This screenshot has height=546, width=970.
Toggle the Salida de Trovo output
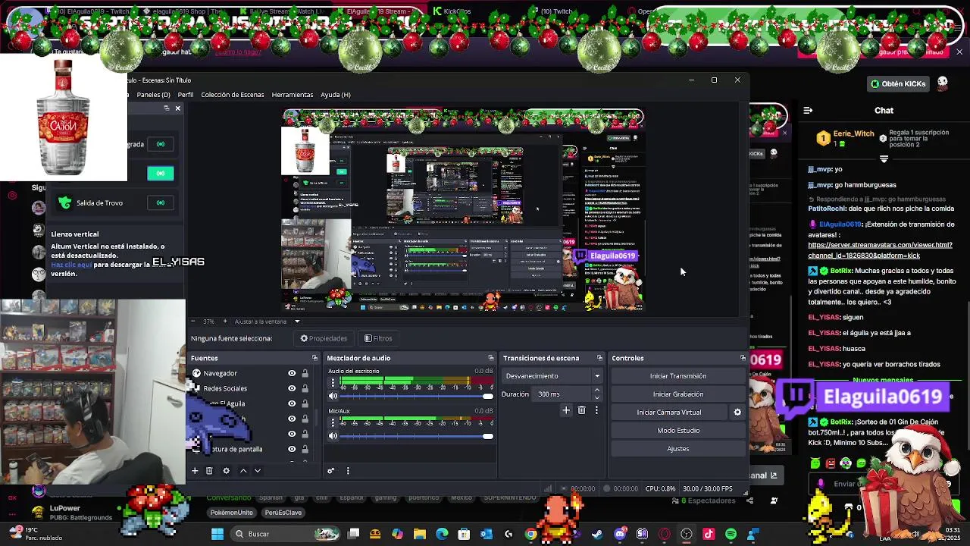pos(161,202)
